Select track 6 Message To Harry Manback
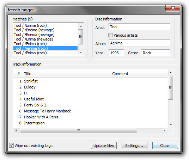The image size is (189, 160). point(47,111)
